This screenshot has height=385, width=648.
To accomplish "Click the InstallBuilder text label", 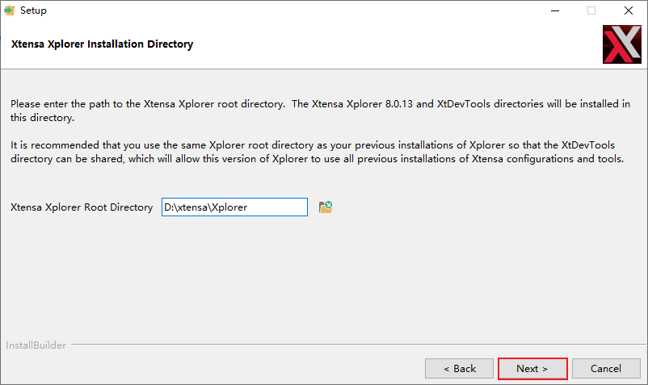I will [36, 345].
